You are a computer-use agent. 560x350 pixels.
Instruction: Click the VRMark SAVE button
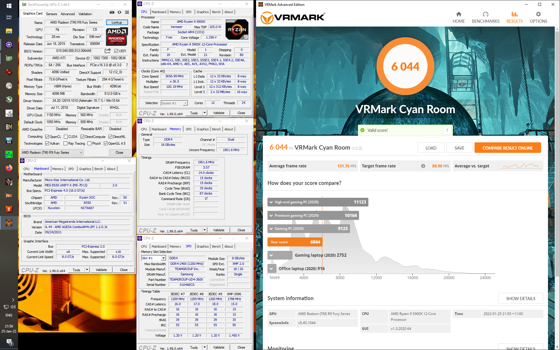pos(459,148)
